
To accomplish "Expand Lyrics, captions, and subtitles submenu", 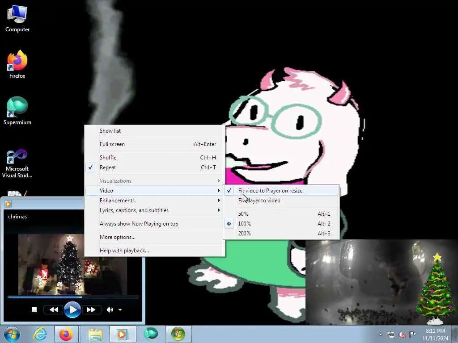I will tap(155, 210).
